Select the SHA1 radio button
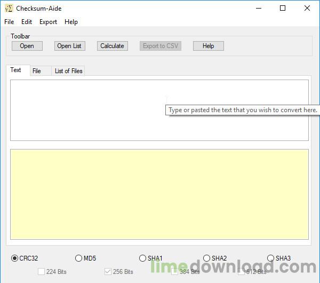Viewport: 320px width, 283px height. [x=150, y=258]
